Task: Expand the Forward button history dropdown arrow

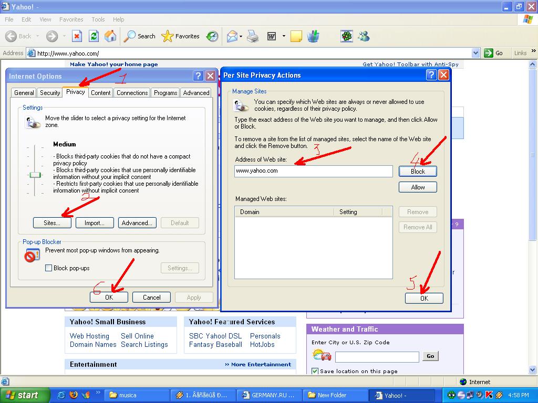Action: (x=64, y=36)
